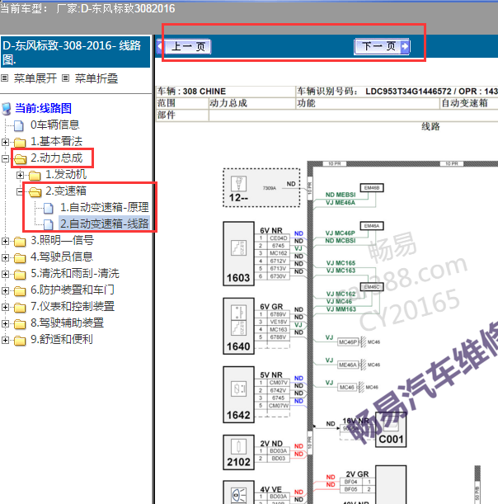Click the page icon of 2.自动变速箱-线路

tap(48, 224)
